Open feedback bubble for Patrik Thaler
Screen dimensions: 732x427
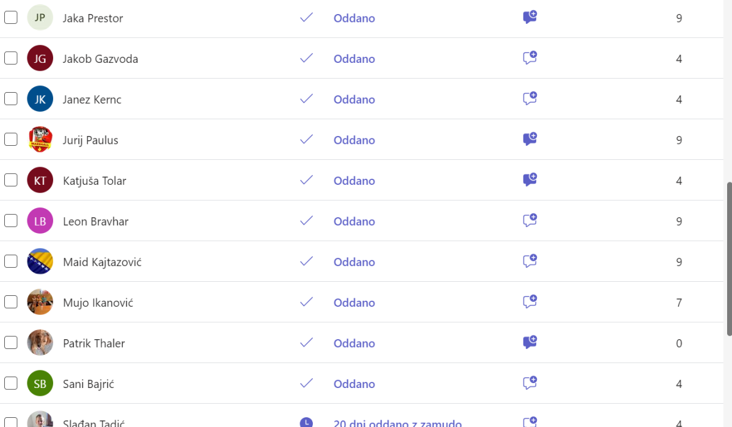pyautogui.click(x=529, y=342)
